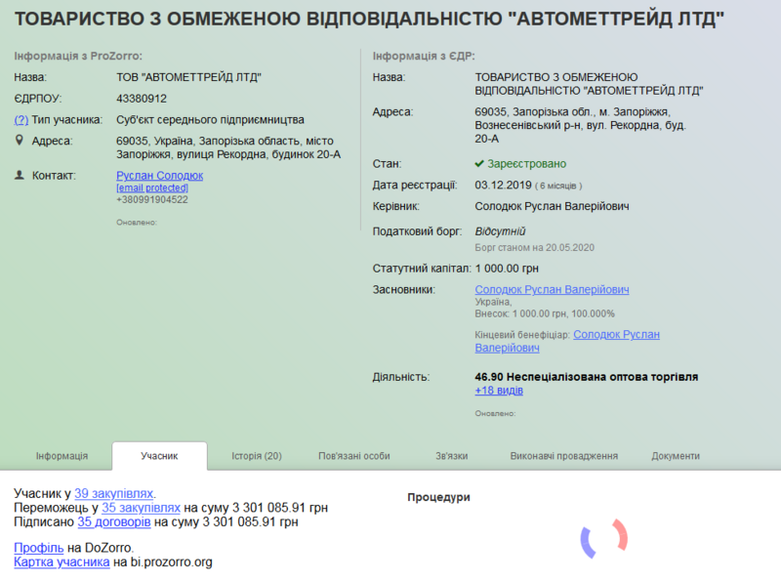Screen dimensions: 781x582
Task: Open the Картка учасника link
Action: pyautogui.click(x=62, y=562)
